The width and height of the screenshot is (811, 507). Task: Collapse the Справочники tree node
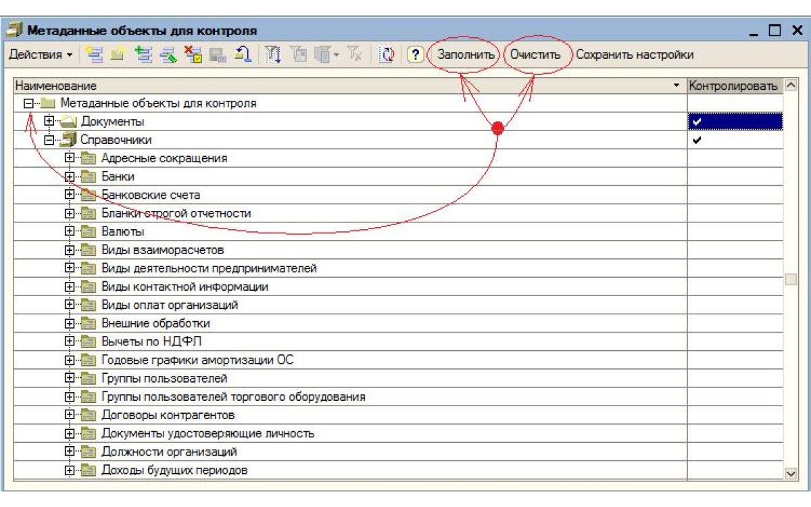[x=49, y=140]
